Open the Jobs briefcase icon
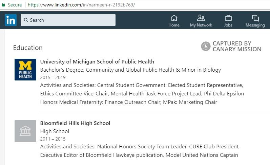Viewport: 270px width, 165px height. click(x=228, y=18)
